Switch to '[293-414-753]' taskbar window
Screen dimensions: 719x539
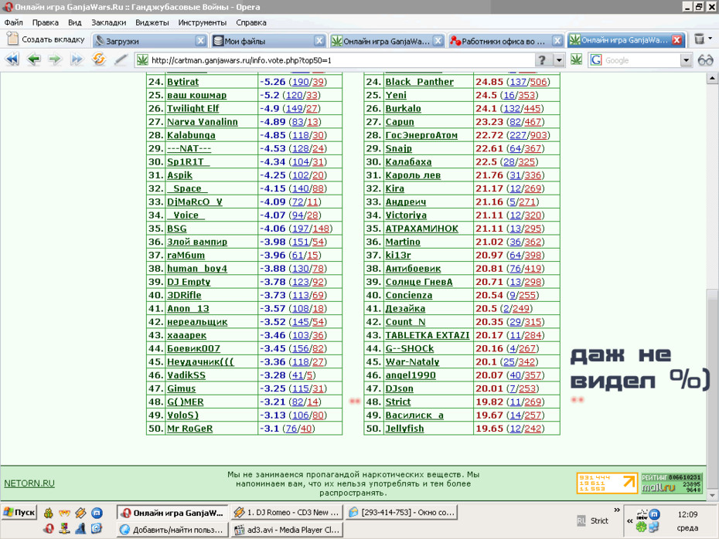[x=400, y=513]
